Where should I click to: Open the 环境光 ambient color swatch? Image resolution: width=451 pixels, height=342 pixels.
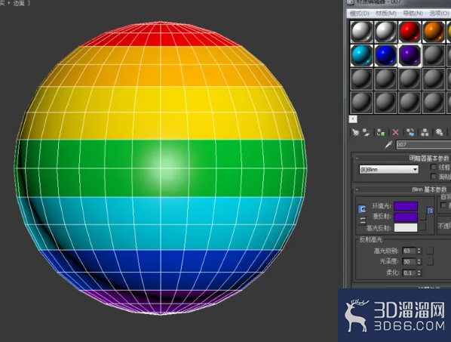[406, 206]
